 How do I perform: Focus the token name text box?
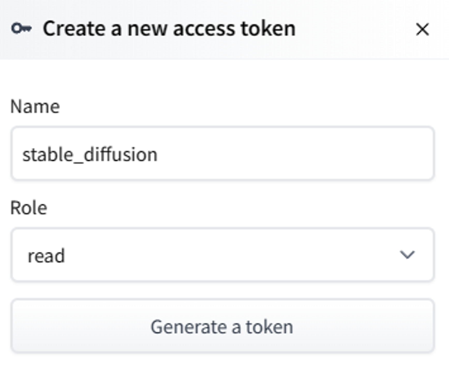pos(222,153)
